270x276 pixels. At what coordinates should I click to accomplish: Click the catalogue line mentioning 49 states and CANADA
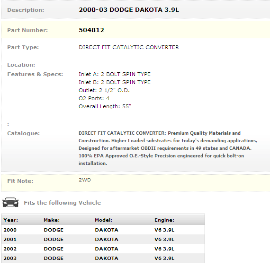tap(165, 148)
